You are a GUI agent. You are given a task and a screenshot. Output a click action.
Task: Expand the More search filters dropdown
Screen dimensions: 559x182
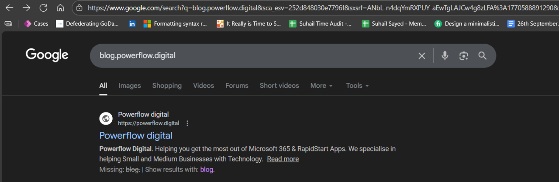click(321, 86)
